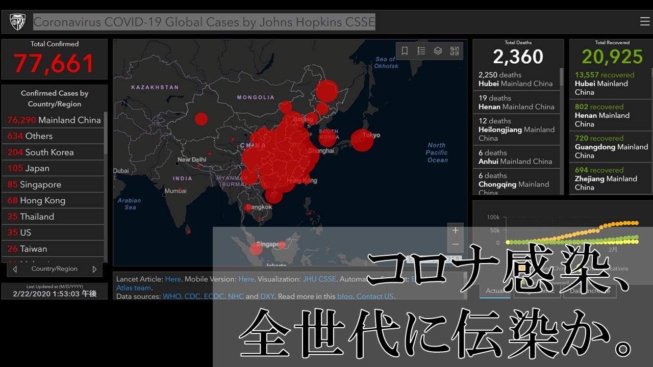Screen dimensions: 653x367
Task: Switch to the Actual chart tab
Action: (x=495, y=291)
